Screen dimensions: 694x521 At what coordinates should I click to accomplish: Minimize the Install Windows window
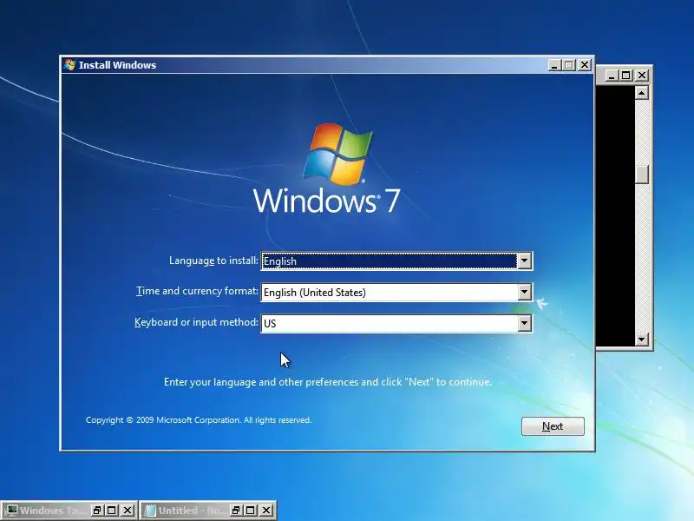tap(554, 65)
